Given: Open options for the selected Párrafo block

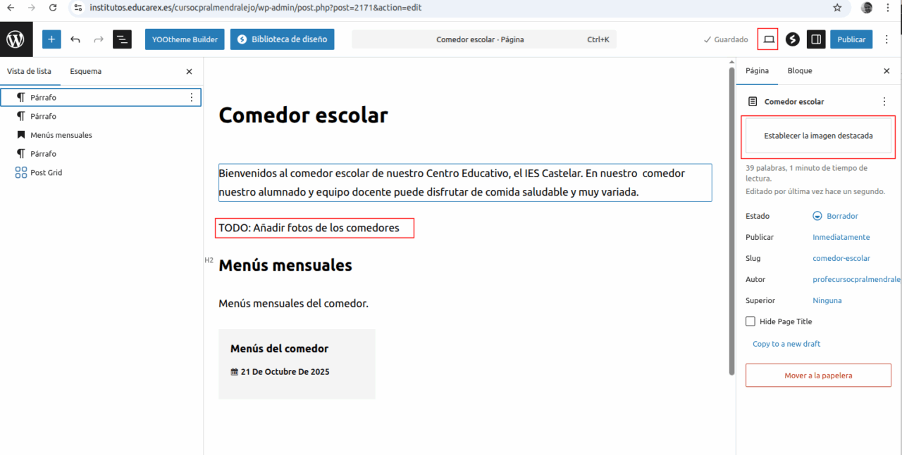Looking at the screenshot, I should [191, 98].
